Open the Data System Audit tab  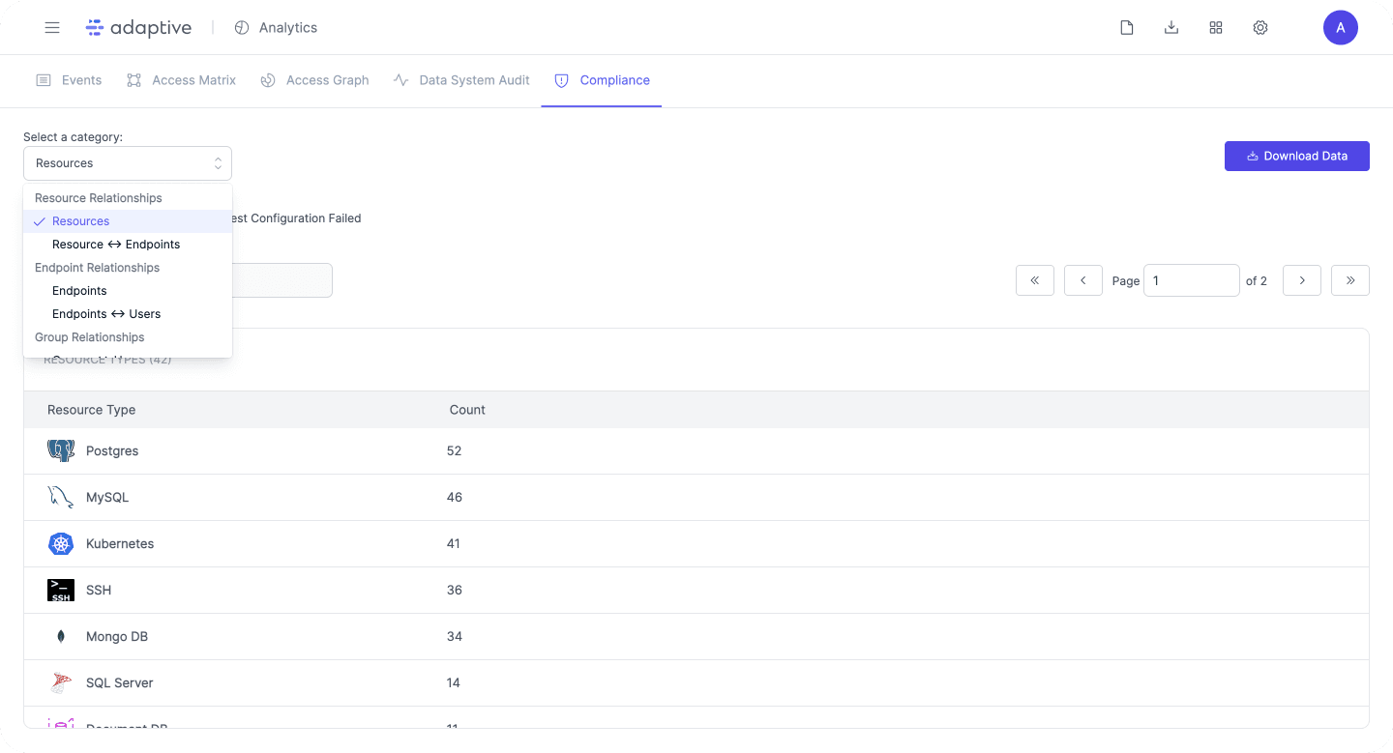[461, 80]
